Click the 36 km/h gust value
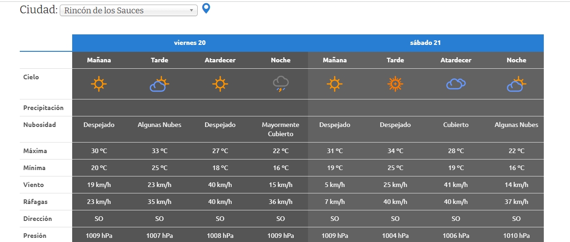Screen dimensions: 570x242 (281, 202)
